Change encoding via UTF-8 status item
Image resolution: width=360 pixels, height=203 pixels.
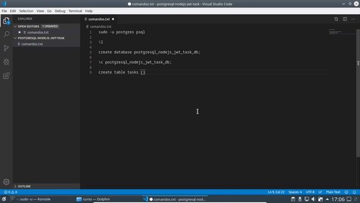pyautogui.click(x=310, y=192)
